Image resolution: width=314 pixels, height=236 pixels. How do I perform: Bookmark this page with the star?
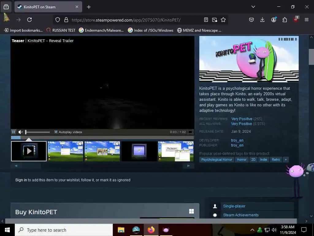223,20
